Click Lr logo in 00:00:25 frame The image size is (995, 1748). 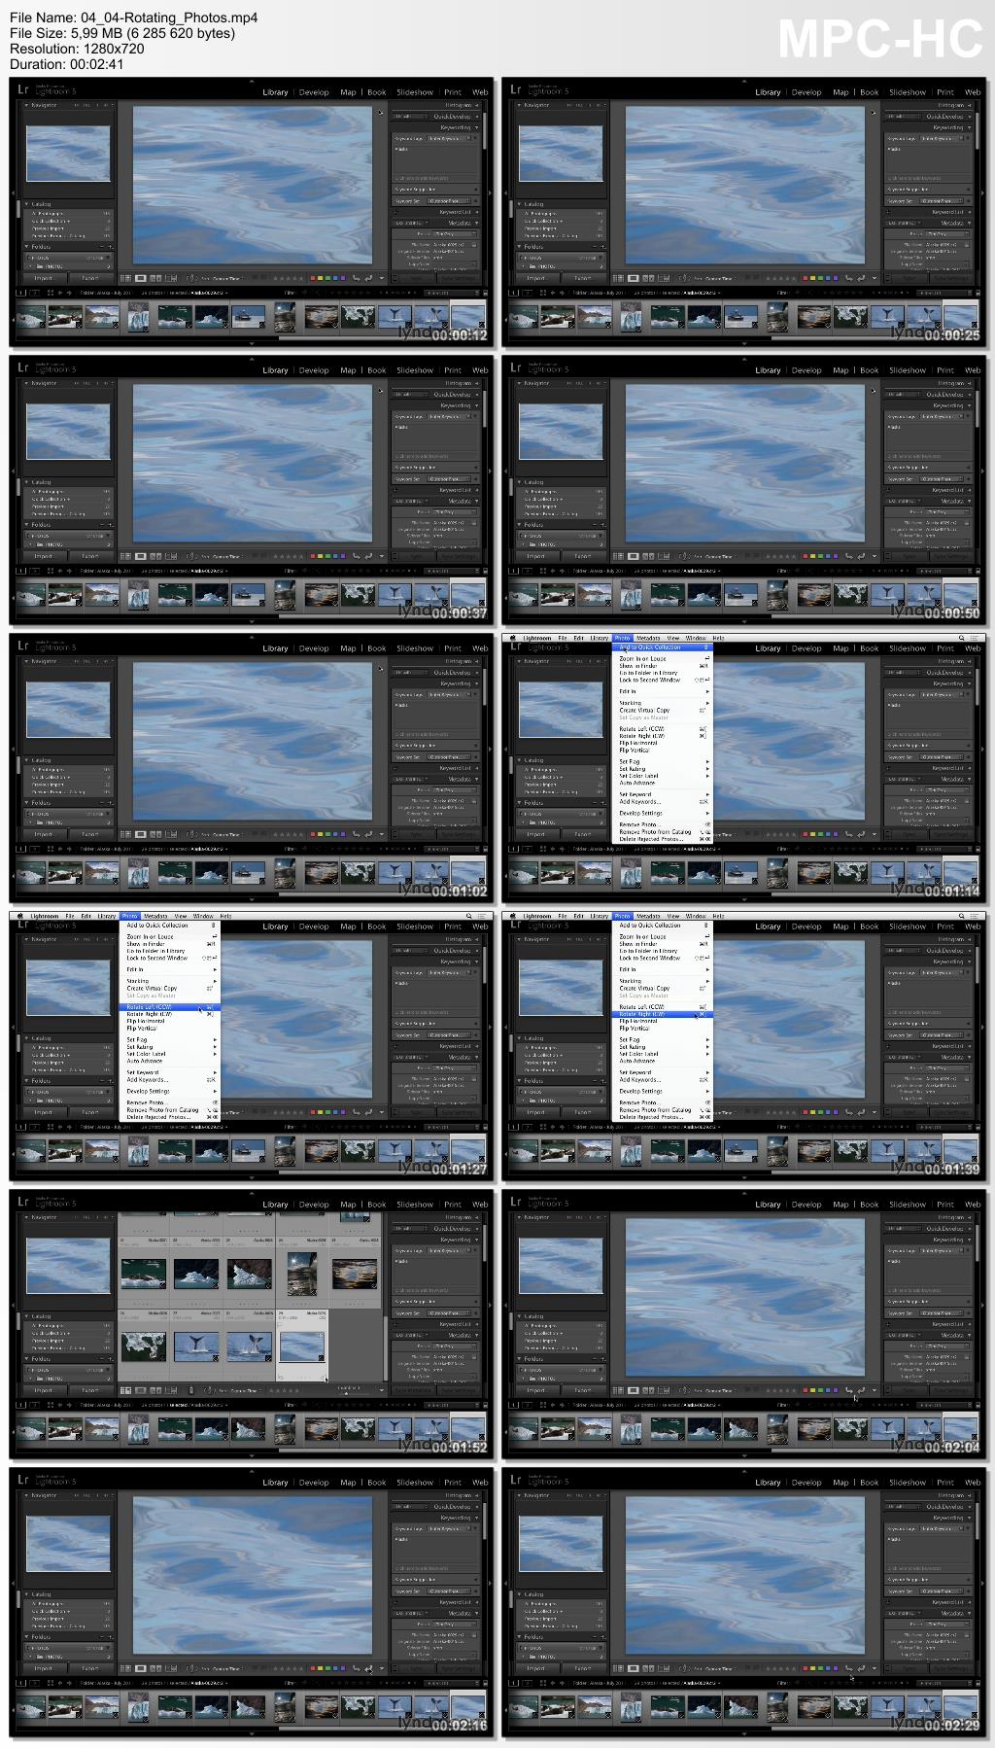[x=517, y=91]
